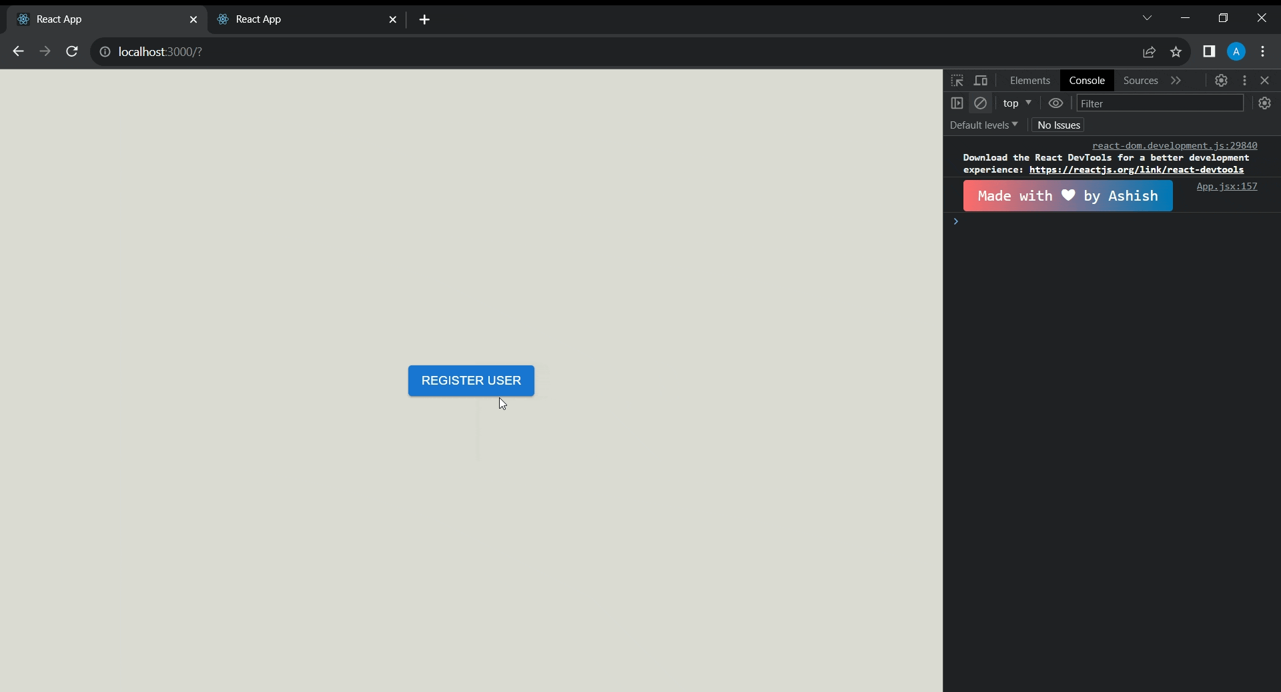
Task: Open the Elements panel tab
Action: (1030, 81)
